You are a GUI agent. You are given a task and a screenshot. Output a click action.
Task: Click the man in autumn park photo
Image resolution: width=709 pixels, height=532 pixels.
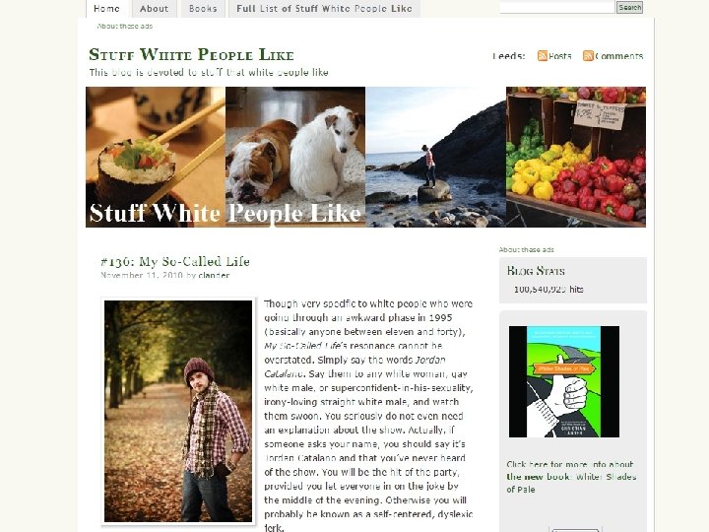(x=178, y=411)
